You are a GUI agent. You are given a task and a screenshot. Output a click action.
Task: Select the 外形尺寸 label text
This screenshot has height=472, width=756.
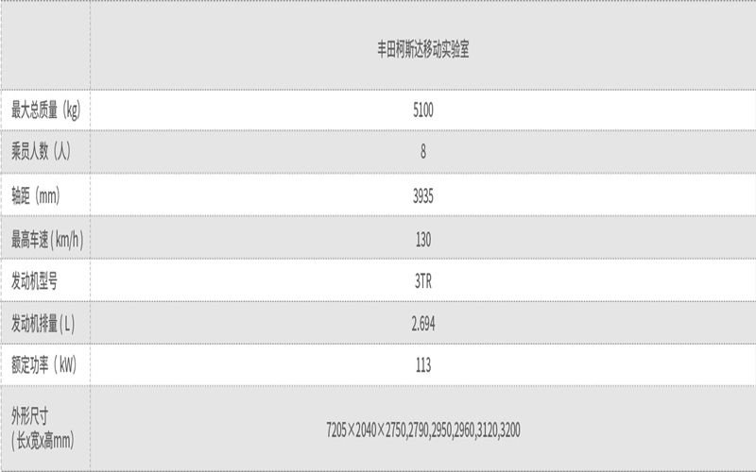(x=30, y=416)
